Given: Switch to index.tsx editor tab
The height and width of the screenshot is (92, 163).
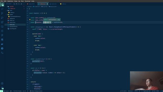Looking at the screenshot, I should 43,4.
